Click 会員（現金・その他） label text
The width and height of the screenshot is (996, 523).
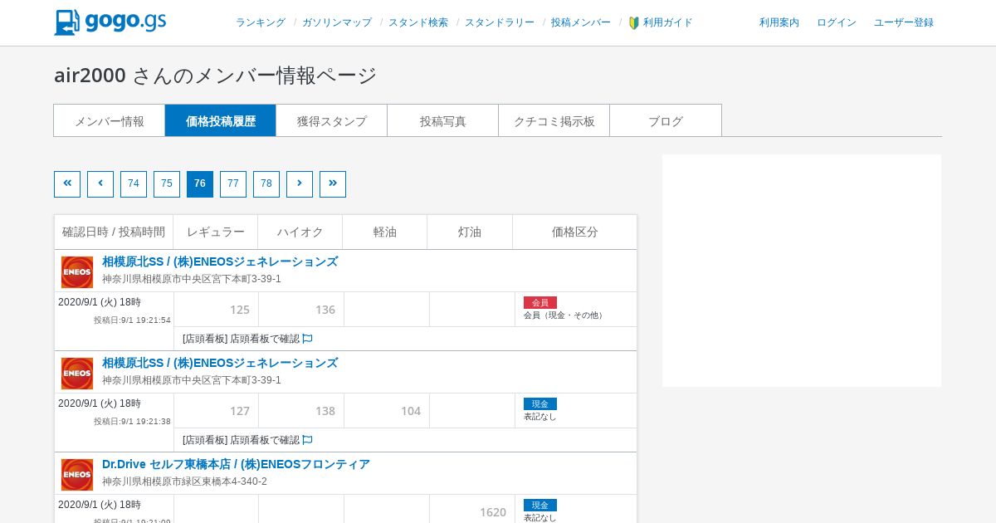564,315
